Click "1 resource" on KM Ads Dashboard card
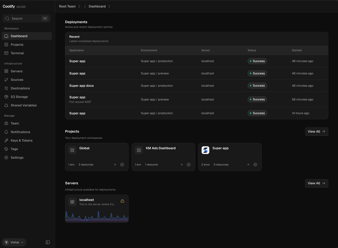338x248 pixels. tap(152, 165)
